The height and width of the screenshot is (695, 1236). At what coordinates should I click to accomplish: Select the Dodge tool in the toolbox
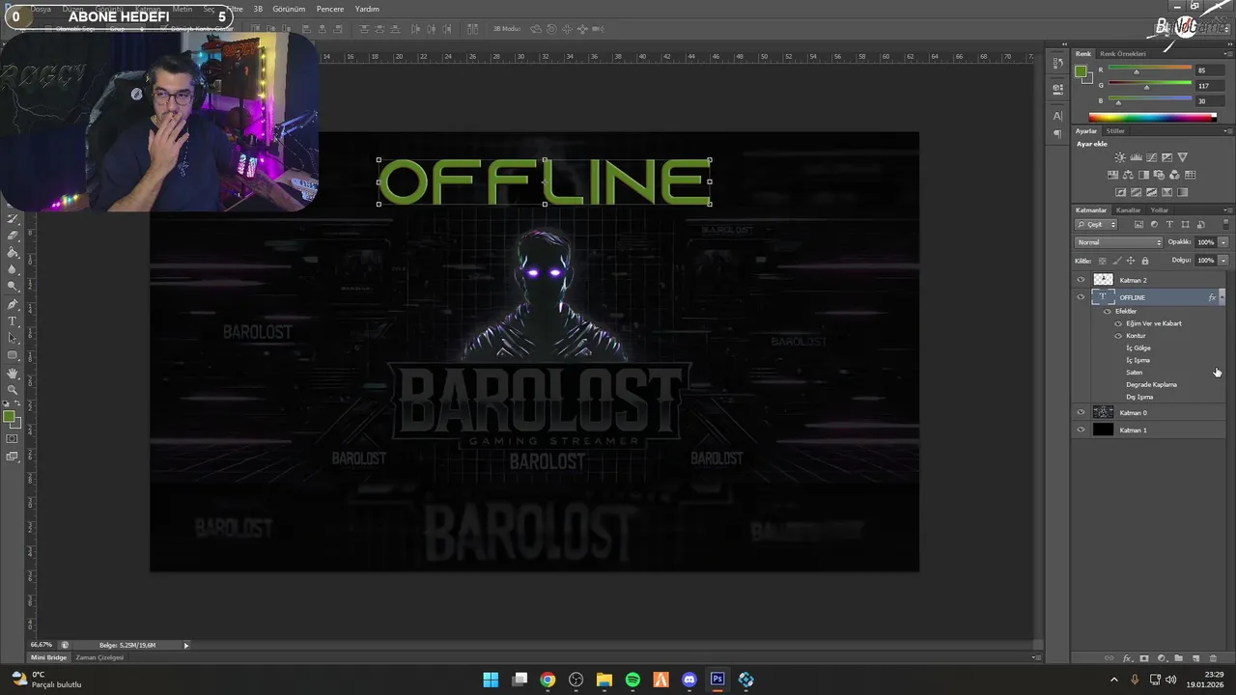pos(13,287)
